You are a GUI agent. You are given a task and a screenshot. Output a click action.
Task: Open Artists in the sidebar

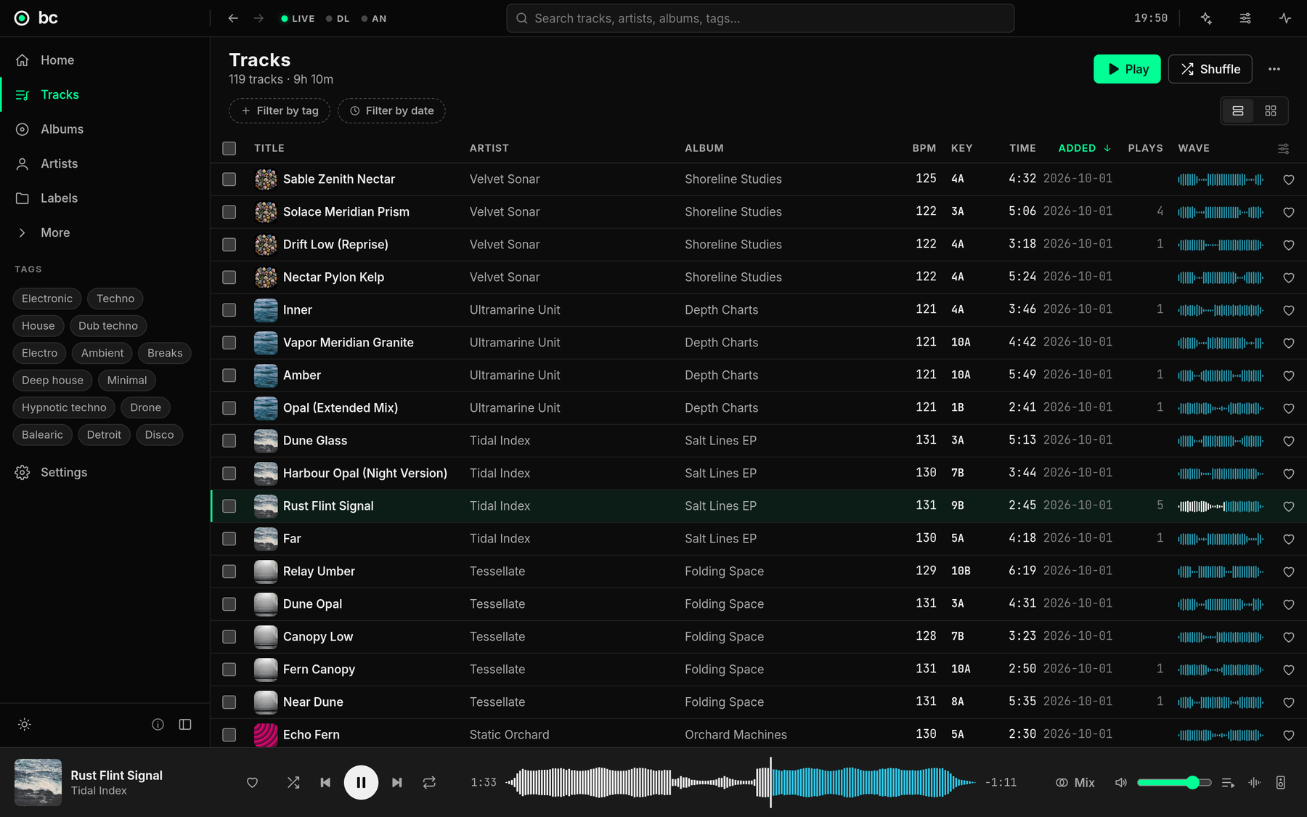(59, 163)
